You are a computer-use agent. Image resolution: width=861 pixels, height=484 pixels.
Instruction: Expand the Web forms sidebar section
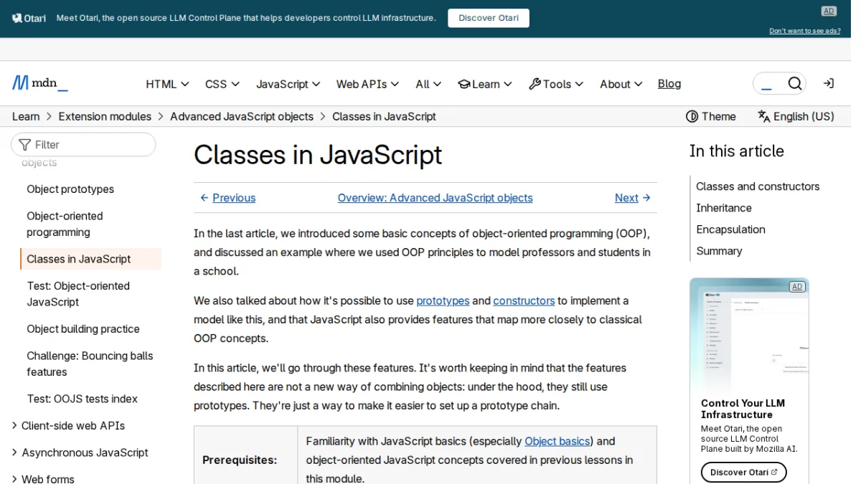[43, 478]
